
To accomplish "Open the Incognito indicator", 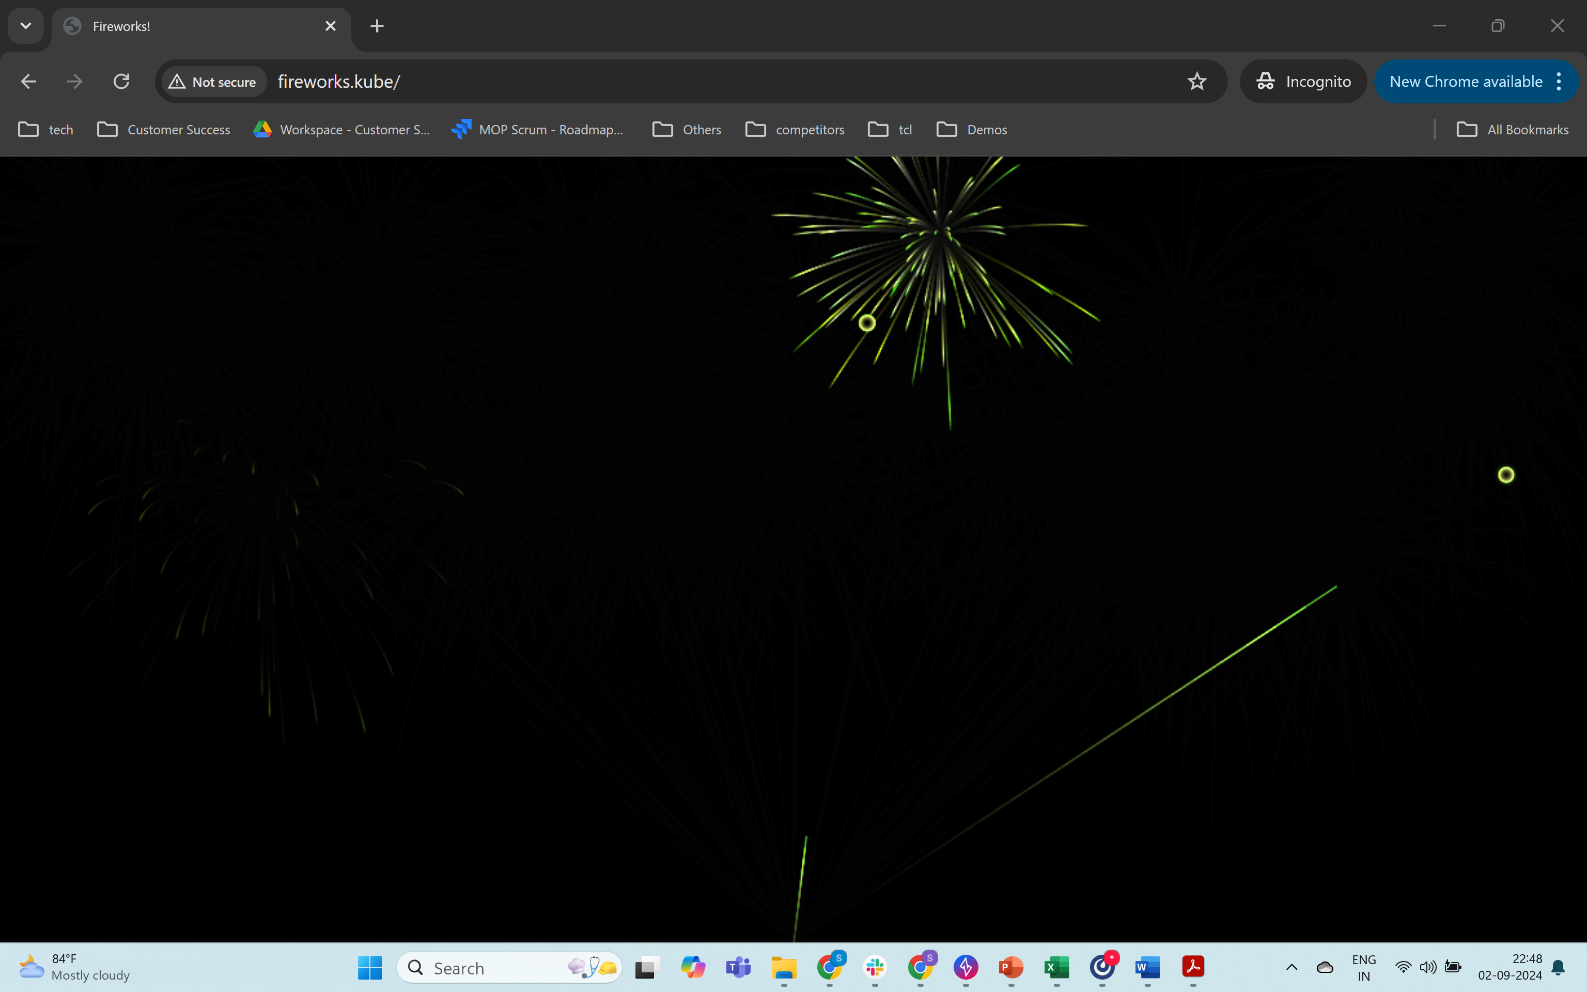I will [x=1303, y=81].
